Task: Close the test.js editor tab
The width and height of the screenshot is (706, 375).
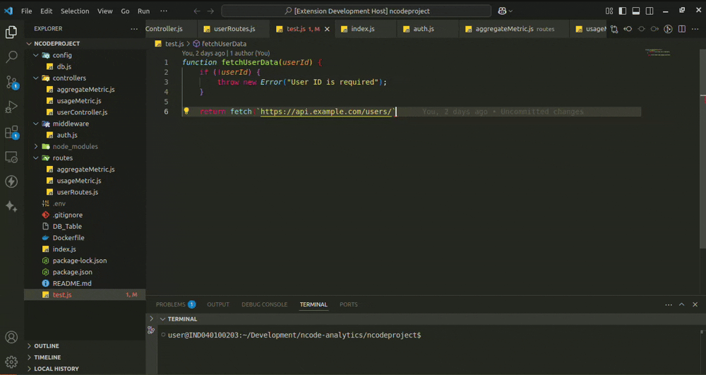Action: click(328, 29)
